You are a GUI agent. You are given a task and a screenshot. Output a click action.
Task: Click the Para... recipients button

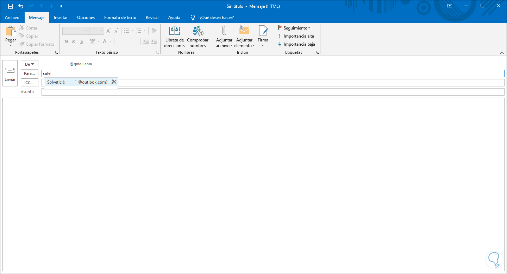[30, 73]
